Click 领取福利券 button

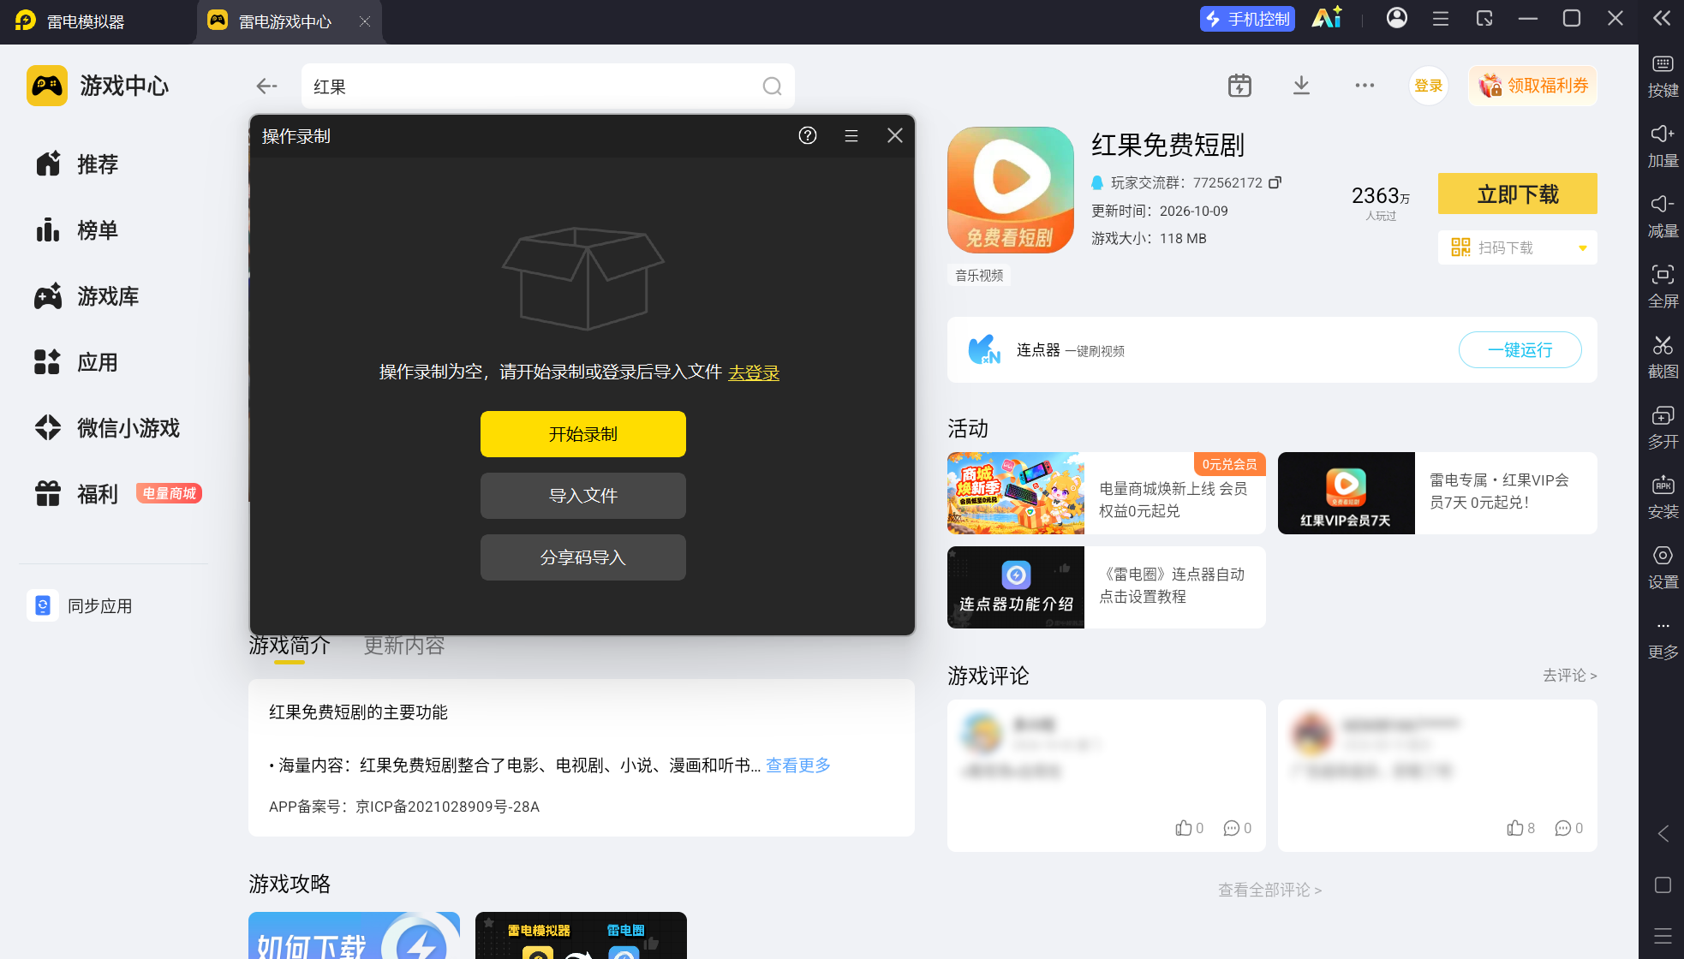pyautogui.click(x=1532, y=86)
